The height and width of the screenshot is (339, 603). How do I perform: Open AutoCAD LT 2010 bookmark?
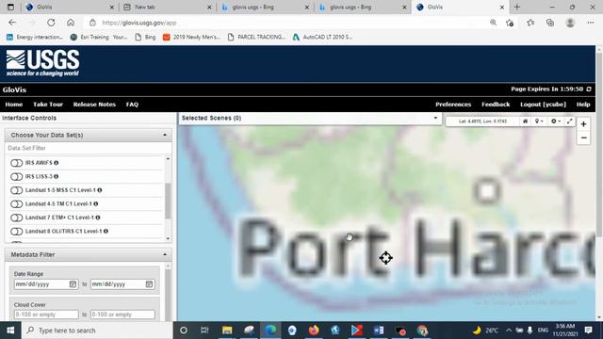(x=322, y=37)
